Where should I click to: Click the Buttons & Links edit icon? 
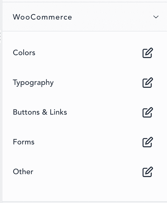click(x=148, y=112)
